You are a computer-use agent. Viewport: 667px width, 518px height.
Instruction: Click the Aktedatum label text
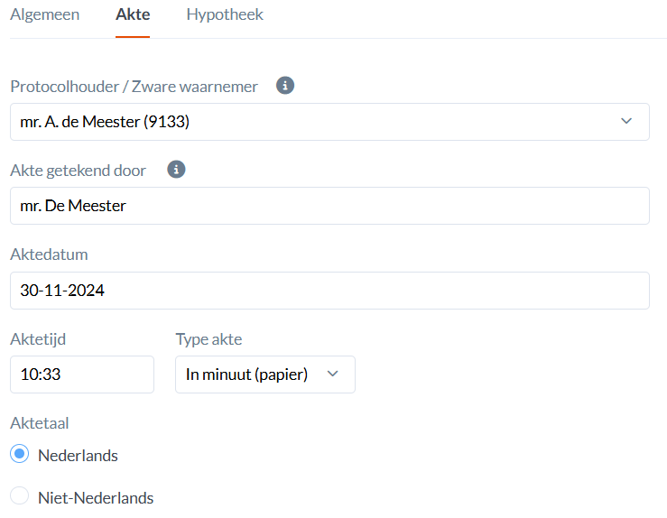coord(49,254)
